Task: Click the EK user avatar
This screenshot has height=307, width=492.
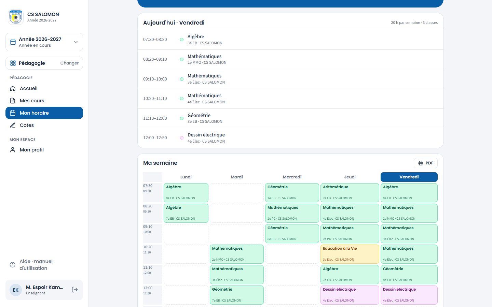Action: click(x=16, y=290)
